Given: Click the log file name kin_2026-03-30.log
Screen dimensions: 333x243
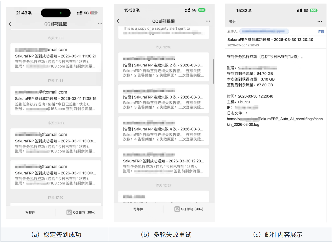Looking at the screenshot, I should click(x=243, y=124).
